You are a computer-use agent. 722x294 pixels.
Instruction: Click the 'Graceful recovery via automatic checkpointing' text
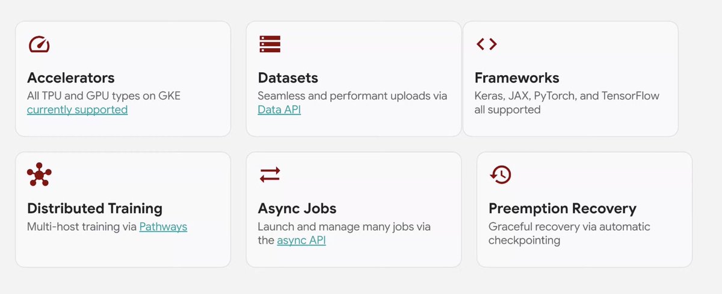tap(569, 233)
